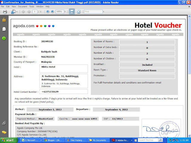Screen dimensions: 191x143
Task: Switch to Blogger Chrome taskbar item
Action: pyautogui.click(x=53, y=140)
